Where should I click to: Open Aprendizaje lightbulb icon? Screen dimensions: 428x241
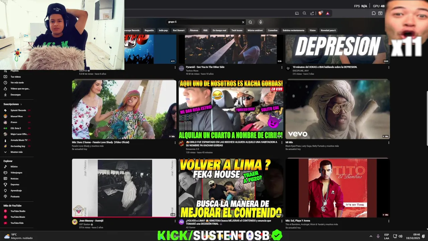coord(5,190)
